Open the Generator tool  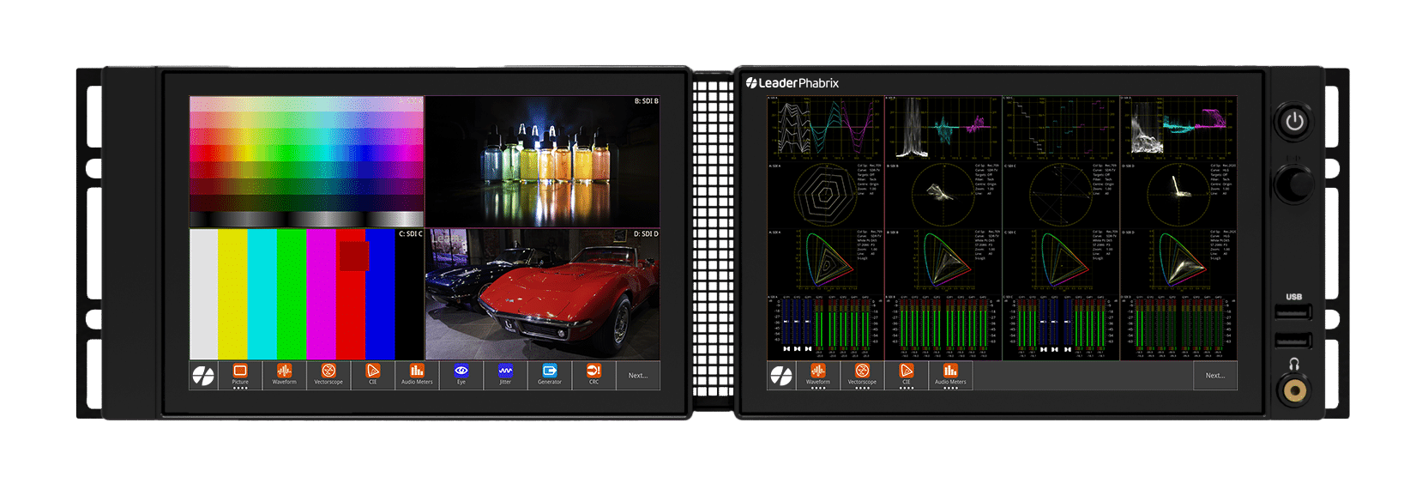(x=550, y=375)
